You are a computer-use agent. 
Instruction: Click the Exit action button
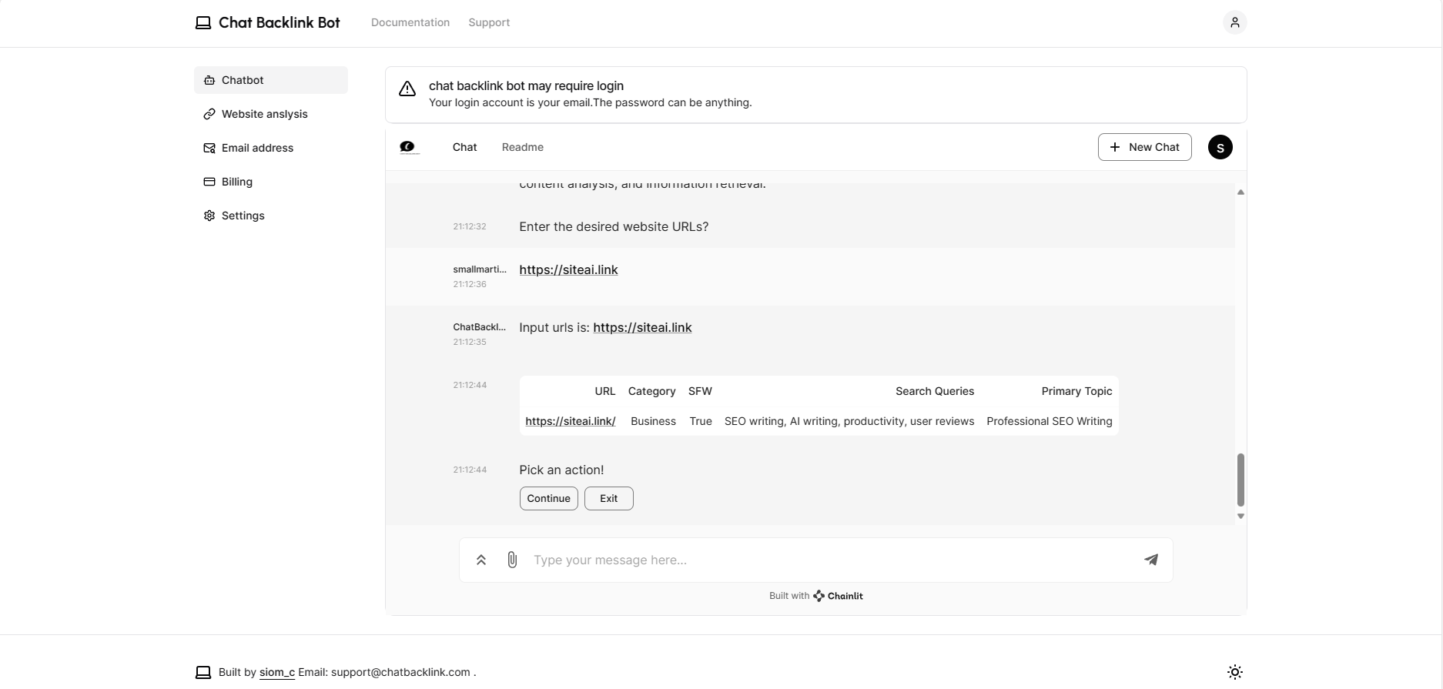[x=609, y=498]
